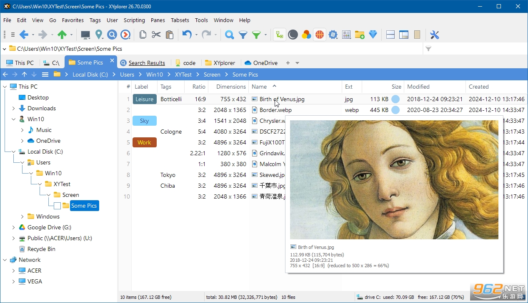Toggle dark mode with the moon icon
528x303 pixels.
[x=293, y=35]
